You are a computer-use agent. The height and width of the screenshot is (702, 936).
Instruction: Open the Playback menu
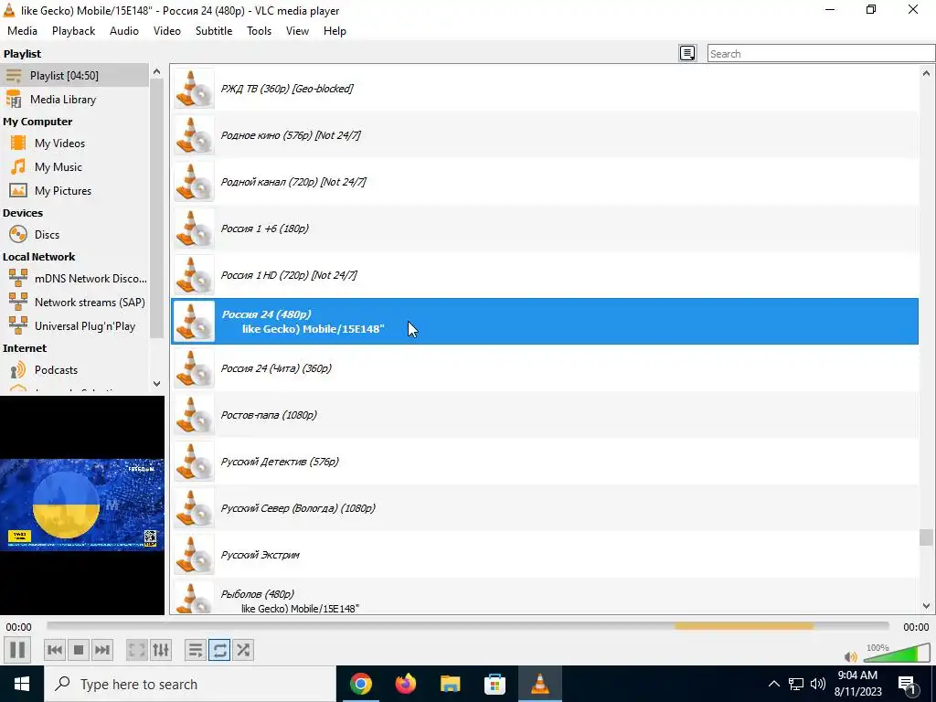(x=73, y=31)
